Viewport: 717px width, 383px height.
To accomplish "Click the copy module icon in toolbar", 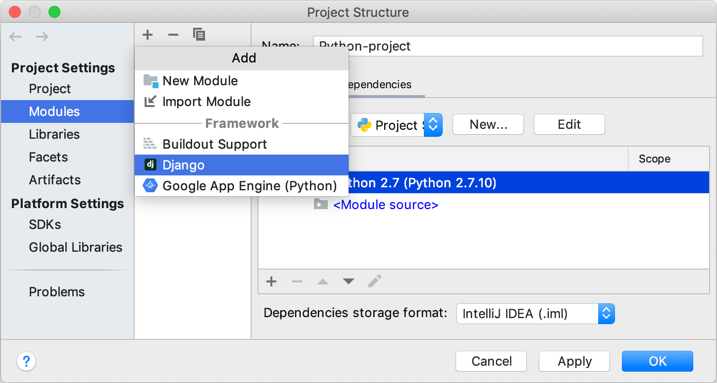I will [x=199, y=35].
